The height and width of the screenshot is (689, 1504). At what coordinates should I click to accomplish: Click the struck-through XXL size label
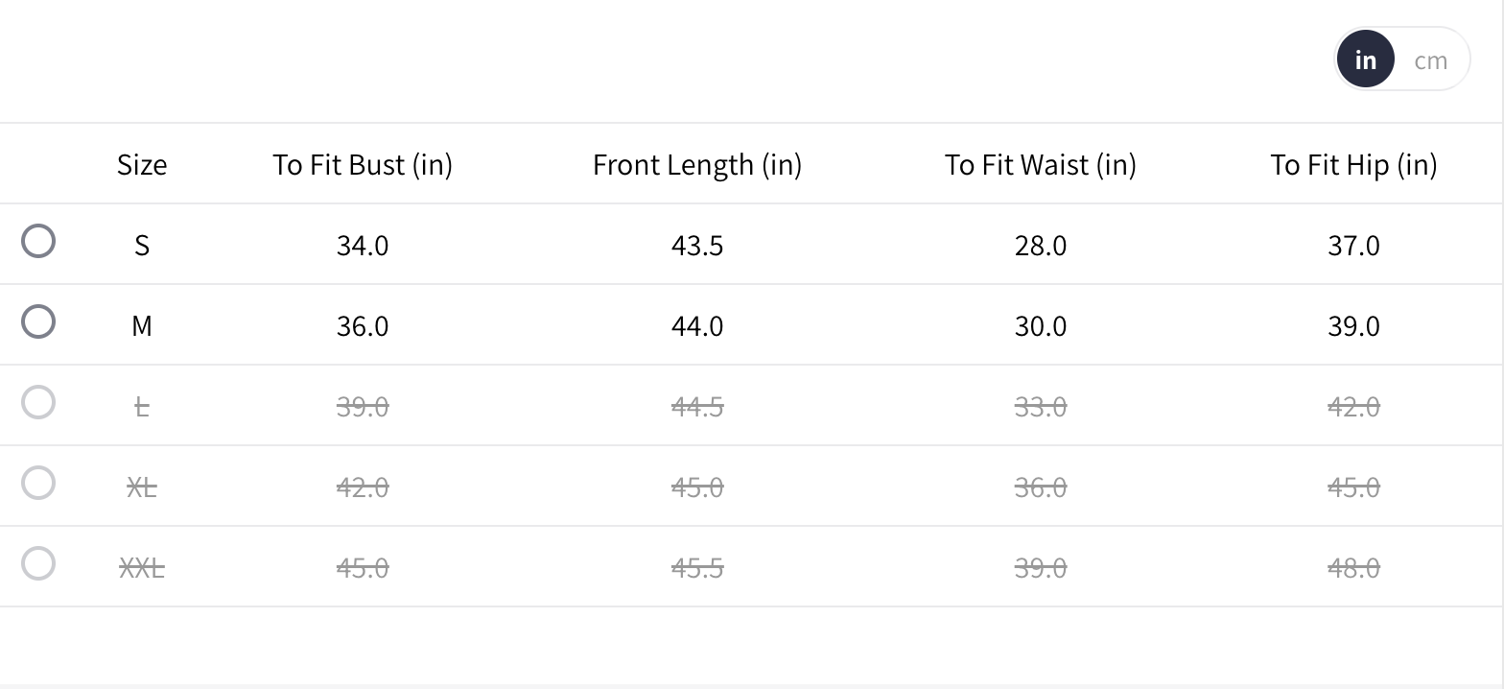tap(142, 568)
